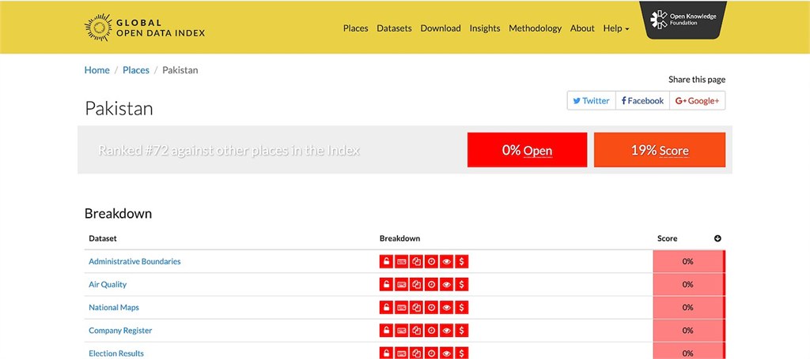This screenshot has width=810, height=359.
Task: Expand the Help dropdown menu
Action: coord(616,28)
